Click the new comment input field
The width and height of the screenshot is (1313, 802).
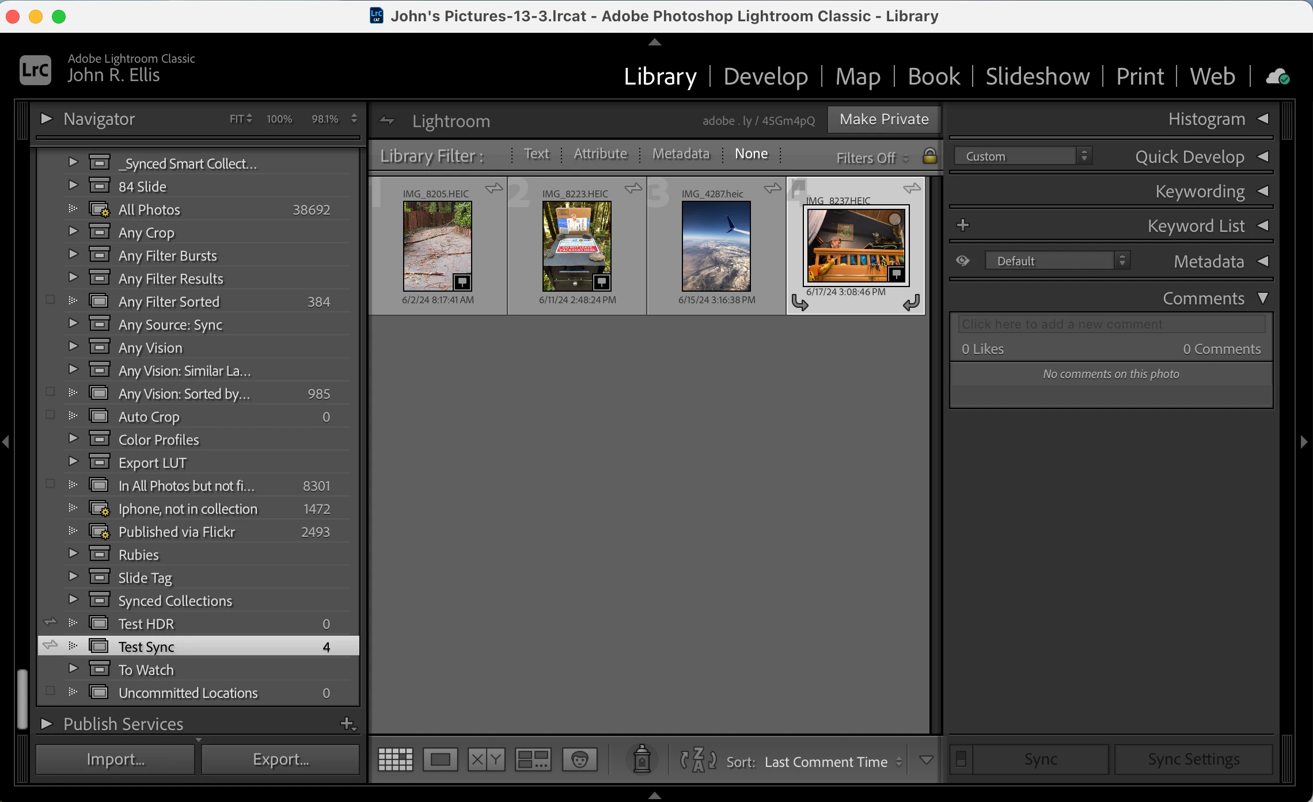[x=1111, y=324]
